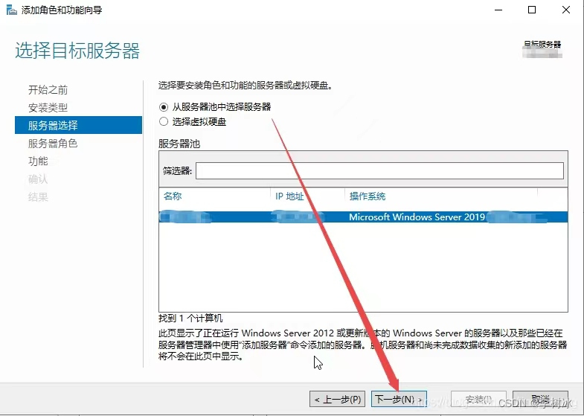Click the '确认' step in the sidebar
584x416 pixels.
[x=38, y=179]
